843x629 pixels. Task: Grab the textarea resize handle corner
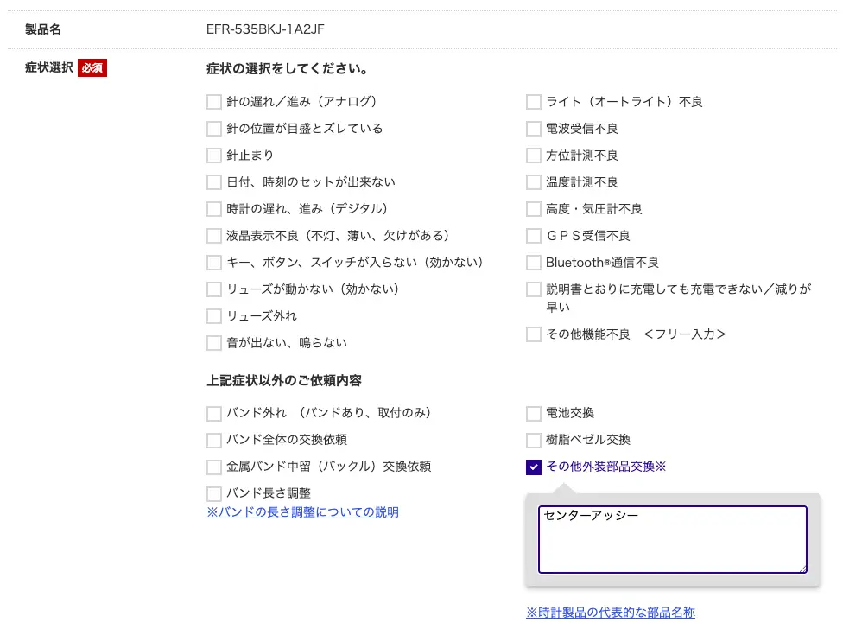(x=802, y=569)
